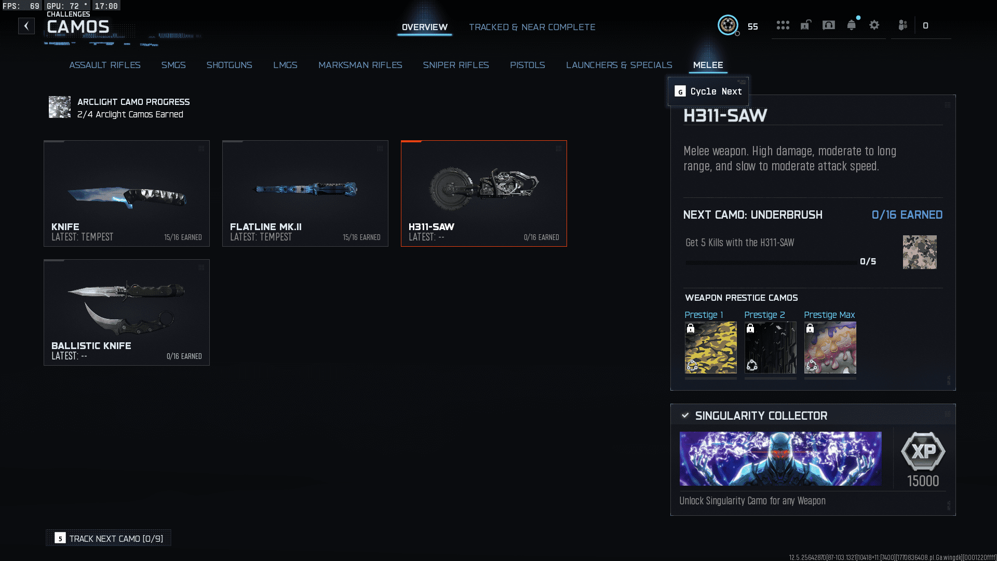Switch to Tracked & Near Complete tab

point(532,27)
